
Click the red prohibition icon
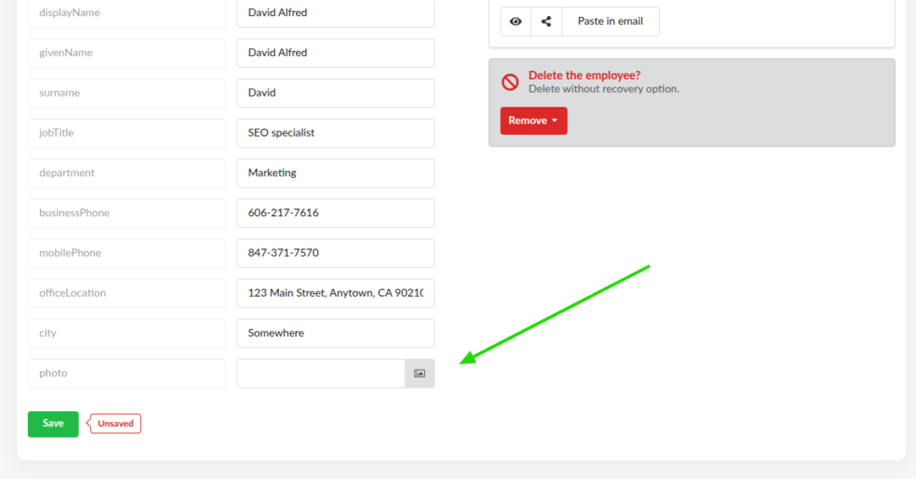pyautogui.click(x=510, y=81)
